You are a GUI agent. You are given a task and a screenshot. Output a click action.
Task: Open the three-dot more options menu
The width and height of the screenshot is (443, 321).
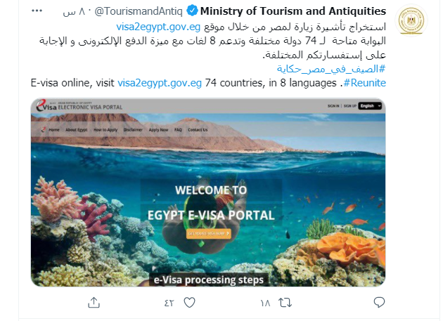(37, 11)
